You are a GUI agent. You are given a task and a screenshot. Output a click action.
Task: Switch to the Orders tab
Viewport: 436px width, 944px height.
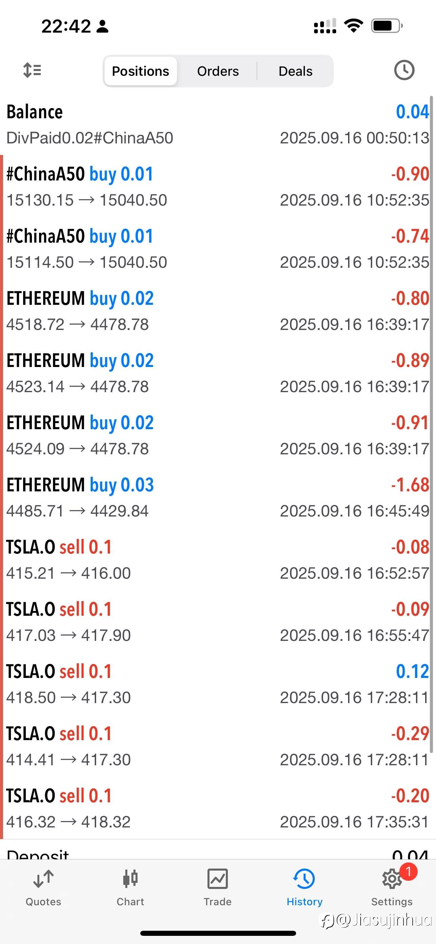[218, 71]
